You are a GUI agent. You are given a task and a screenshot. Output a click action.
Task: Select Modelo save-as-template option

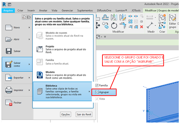pyautogui.click(x=63, y=75)
